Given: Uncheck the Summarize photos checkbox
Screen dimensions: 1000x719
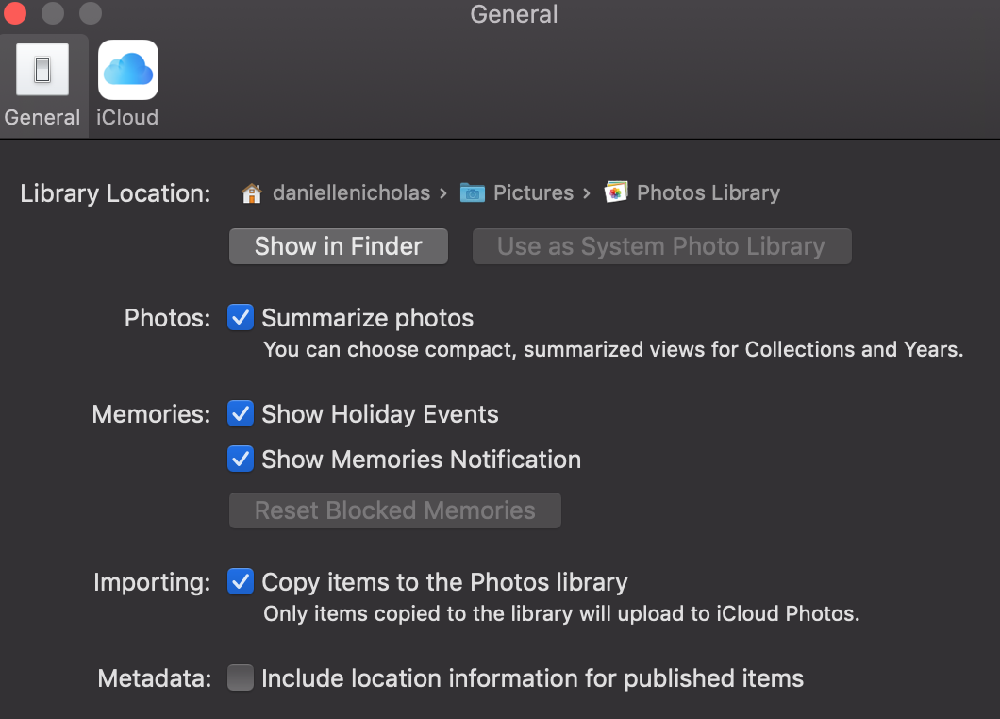Looking at the screenshot, I should pos(241,318).
